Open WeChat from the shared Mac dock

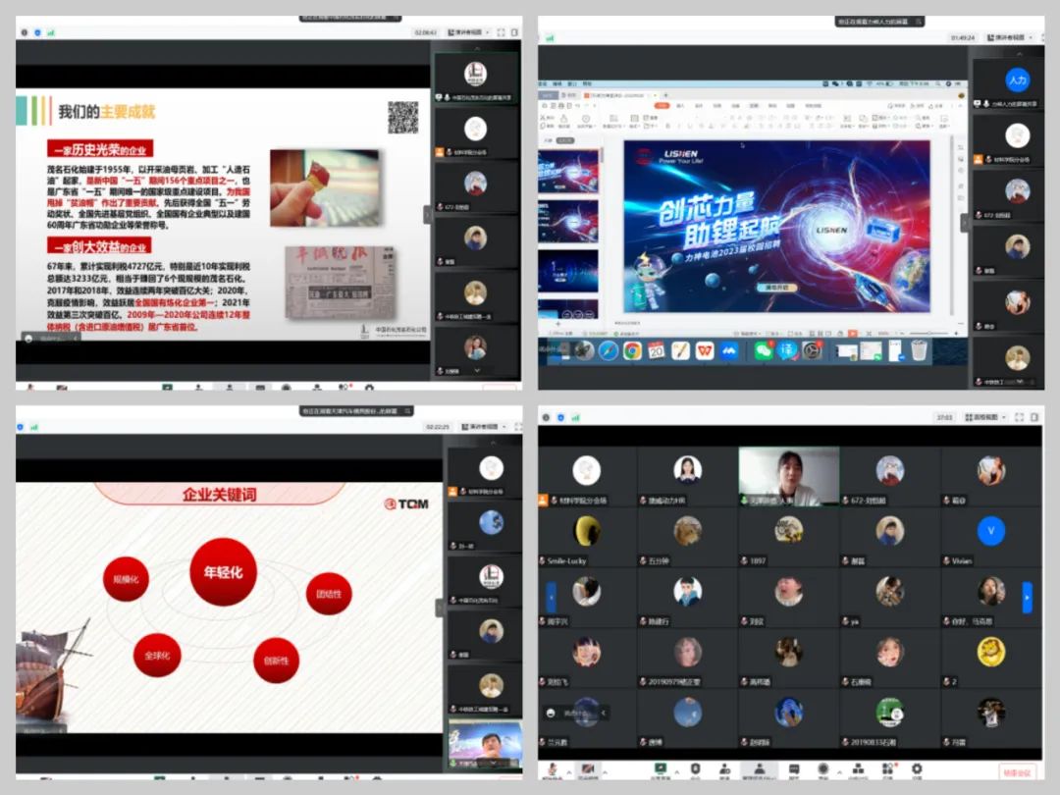[x=763, y=349]
